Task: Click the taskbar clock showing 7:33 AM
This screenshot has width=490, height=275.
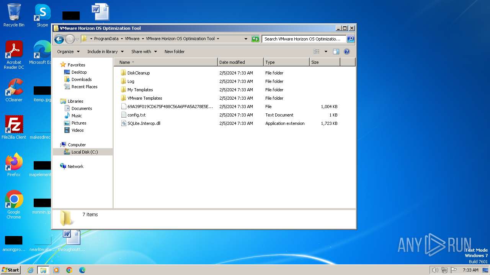Action: coord(470,270)
